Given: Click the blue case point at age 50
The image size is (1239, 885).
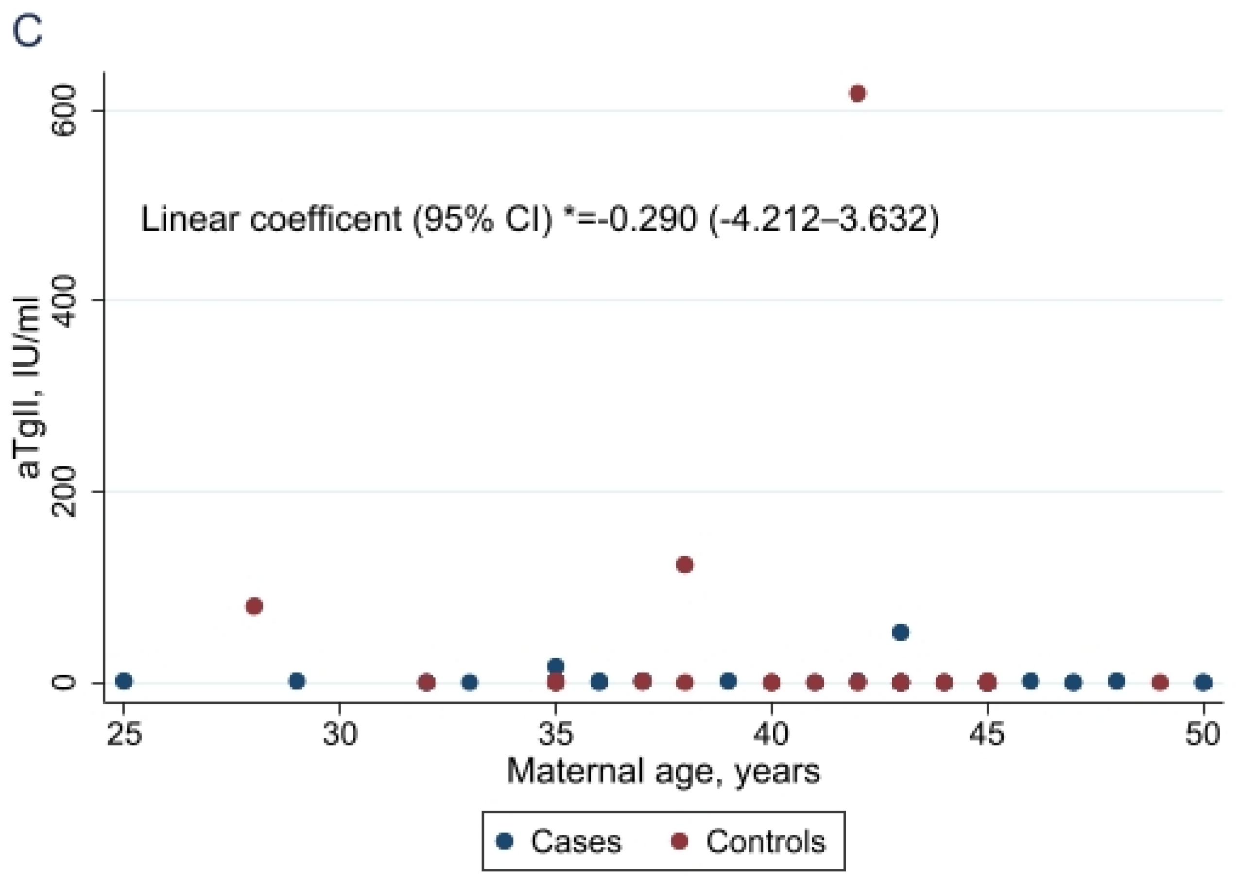Looking at the screenshot, I should pyautogui.click(x=1204, y=682).
